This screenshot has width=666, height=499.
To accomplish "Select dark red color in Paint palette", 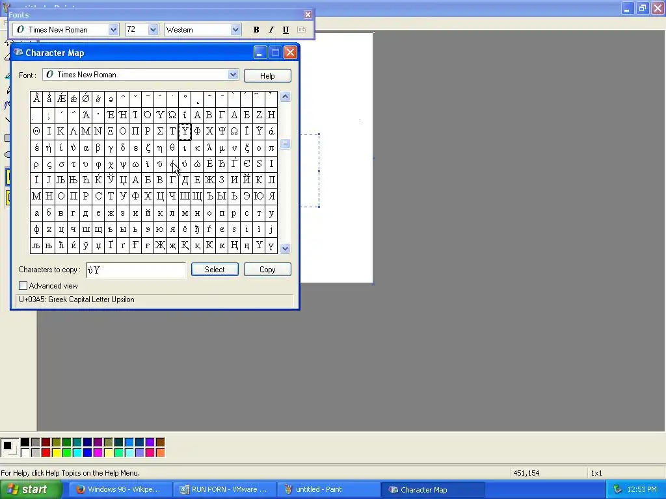I will point(46,442).
